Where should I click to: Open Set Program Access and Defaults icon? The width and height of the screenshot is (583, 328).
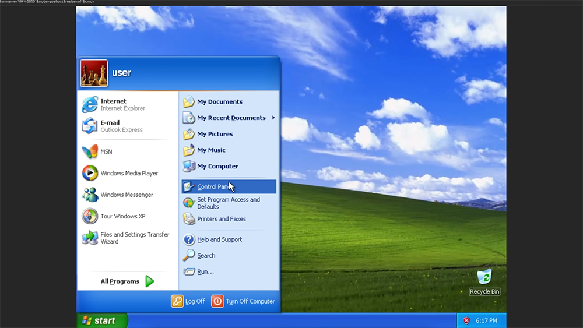pos(189,203)
